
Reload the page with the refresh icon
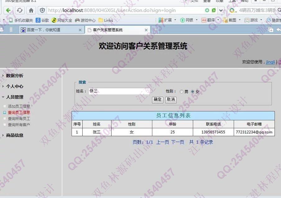pyautogui.click(x=20, y=10)
